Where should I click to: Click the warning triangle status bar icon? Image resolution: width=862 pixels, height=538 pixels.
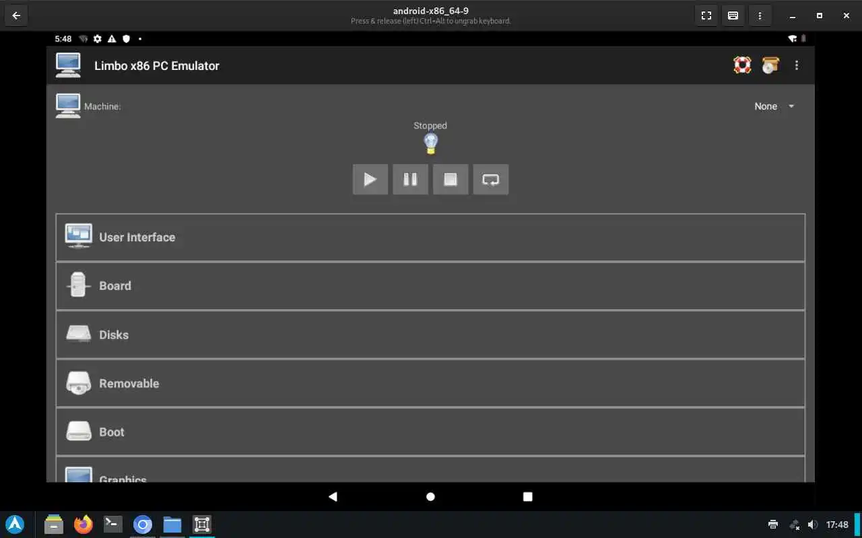112,39
